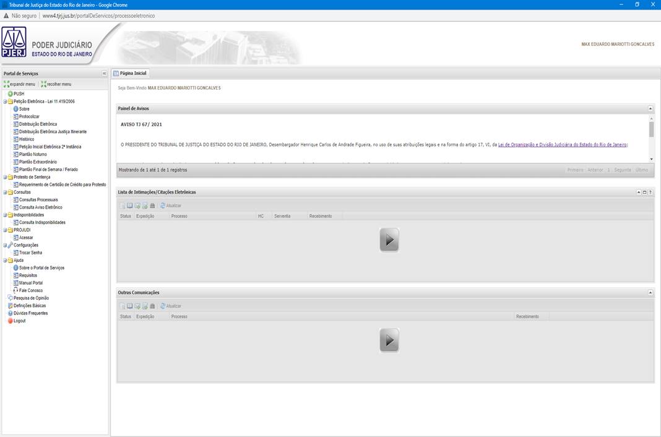Click the Painel de Avisos scrollbar
Screen dimensions: 661x437
pos(650,130)
